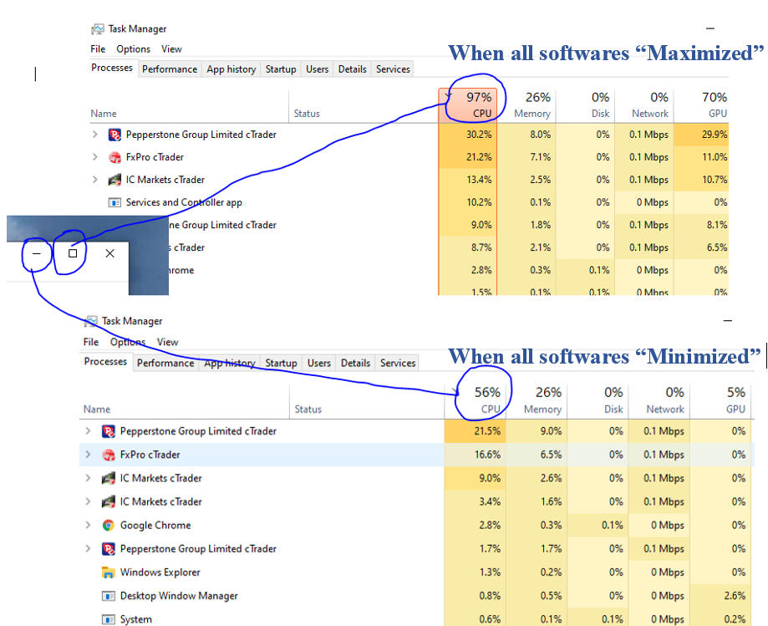The height and width of the screenshot is (626, 768).
Task: Click the "29.9%" GPU value for Pepperstone
Action: pos(715,135)
